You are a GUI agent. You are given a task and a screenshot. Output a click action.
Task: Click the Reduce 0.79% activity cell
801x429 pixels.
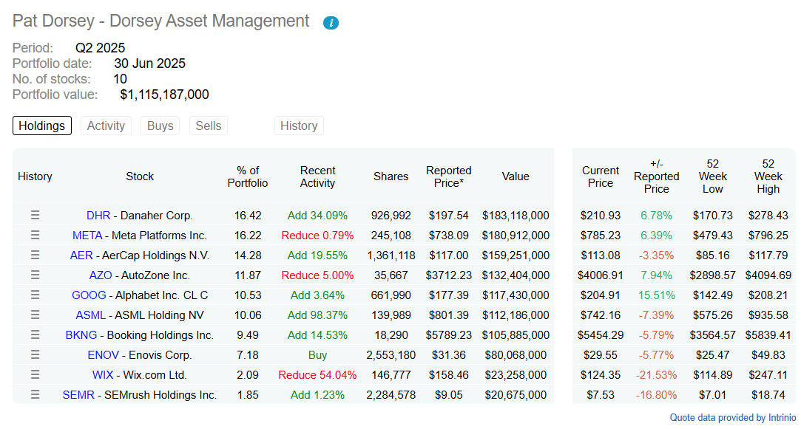tap(317, 235)
